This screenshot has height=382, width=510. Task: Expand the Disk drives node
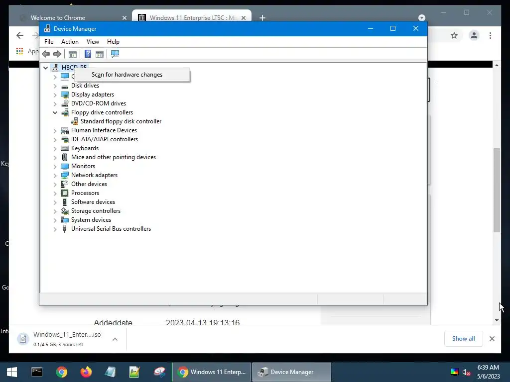(55, 86)
